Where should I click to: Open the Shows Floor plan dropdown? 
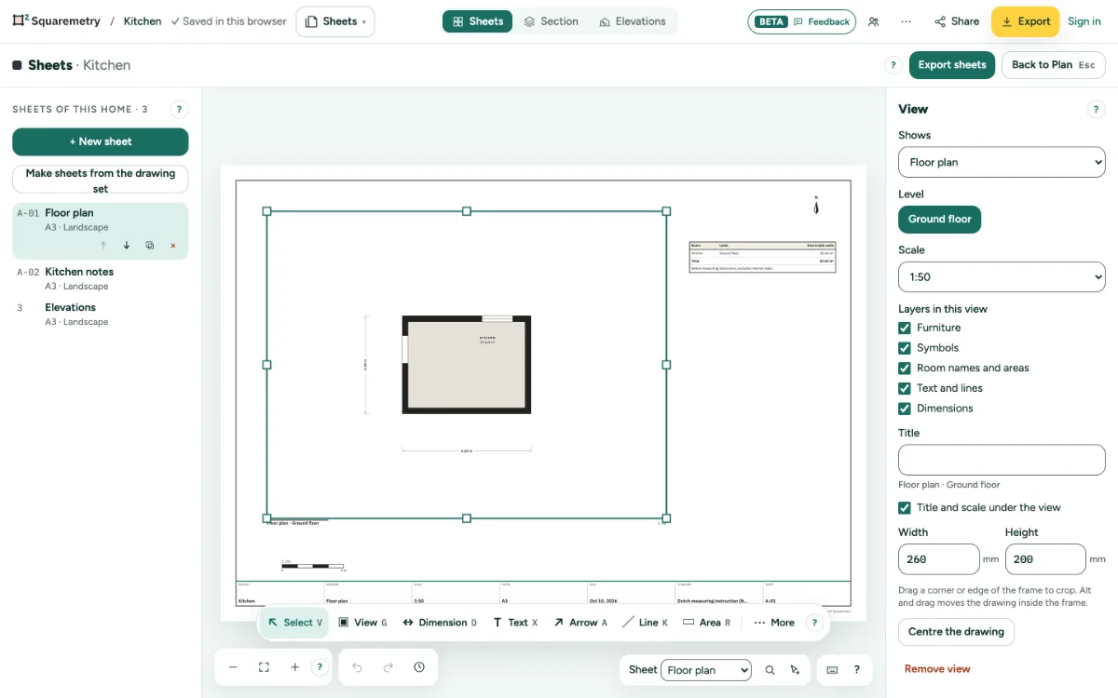[x=1002, y=162]
